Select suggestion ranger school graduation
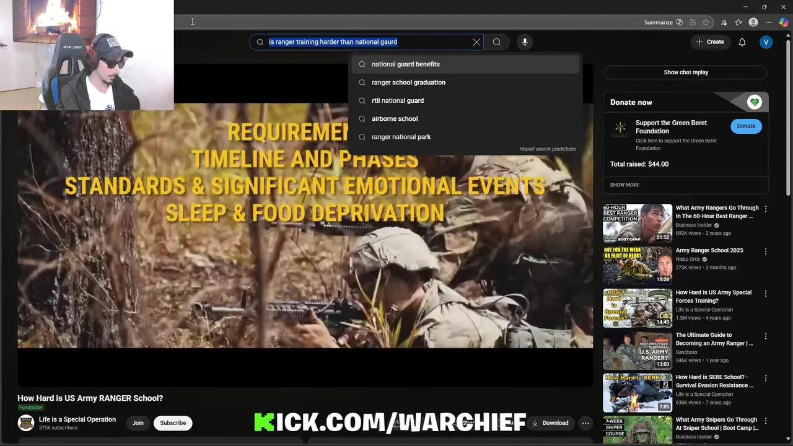Viewport: 793px width, 446px height. [465, 82]
